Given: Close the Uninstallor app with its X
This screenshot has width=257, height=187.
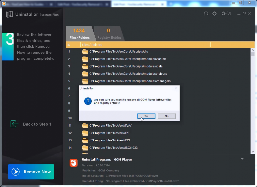Looking at the screenshot, I should [x=249, y=14].
